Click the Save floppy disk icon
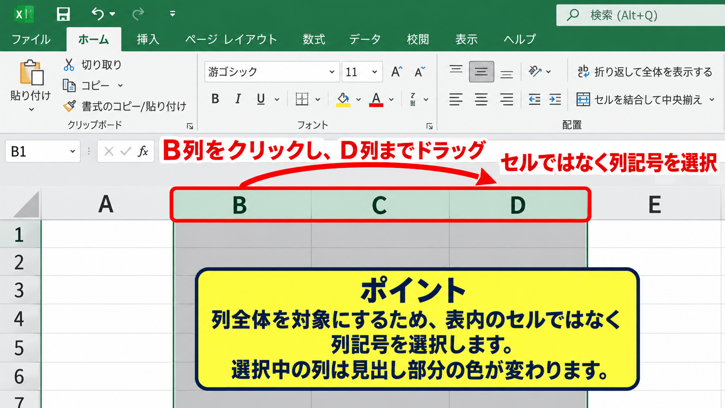 (x=63, y=14)
